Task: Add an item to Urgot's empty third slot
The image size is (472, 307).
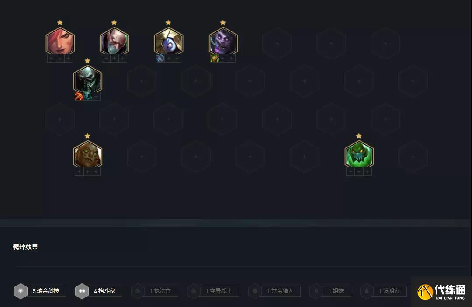Action: [96, 96]
